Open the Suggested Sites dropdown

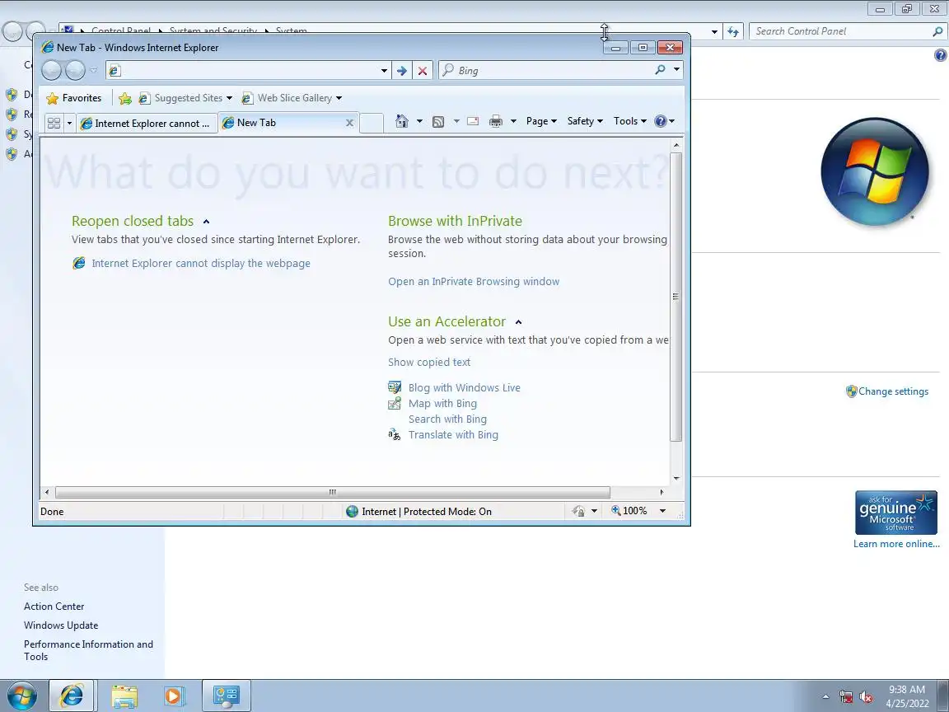pos(229,98)
